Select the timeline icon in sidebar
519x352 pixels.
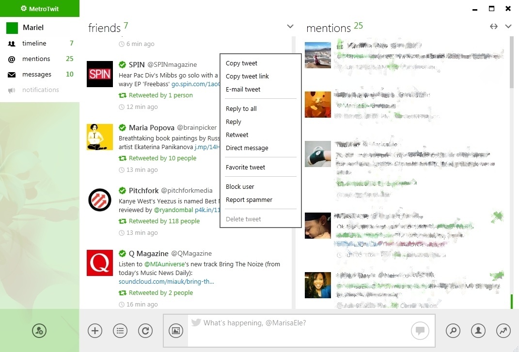coord(11,43)
